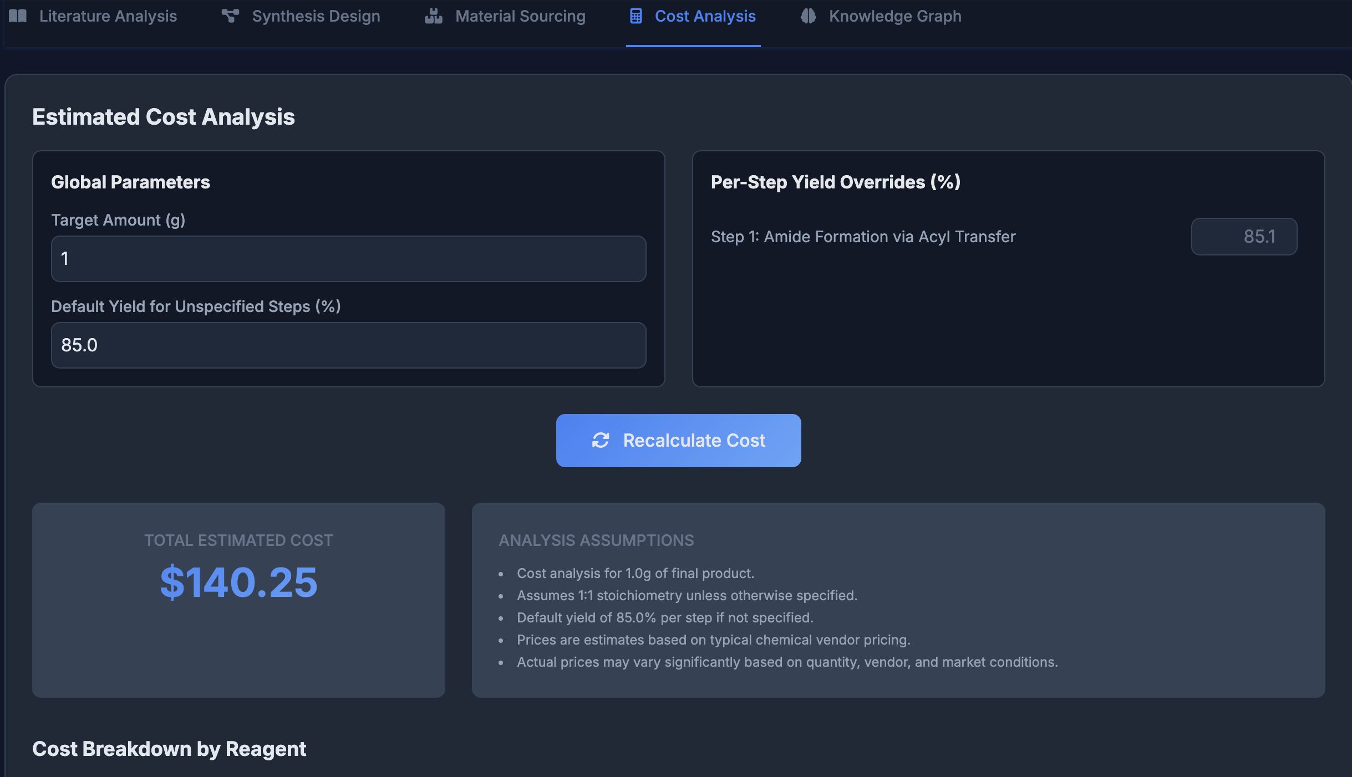Click the Estimated Cost Analysis heading
Viewport: 1352px width, 777px height.
pos(164,116)
